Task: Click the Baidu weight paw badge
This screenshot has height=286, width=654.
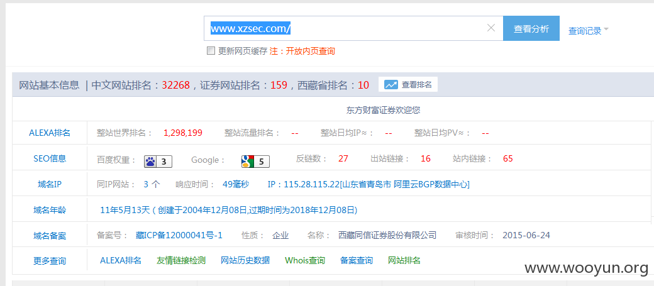Action: pyautogui.click(x=158, y=162)
